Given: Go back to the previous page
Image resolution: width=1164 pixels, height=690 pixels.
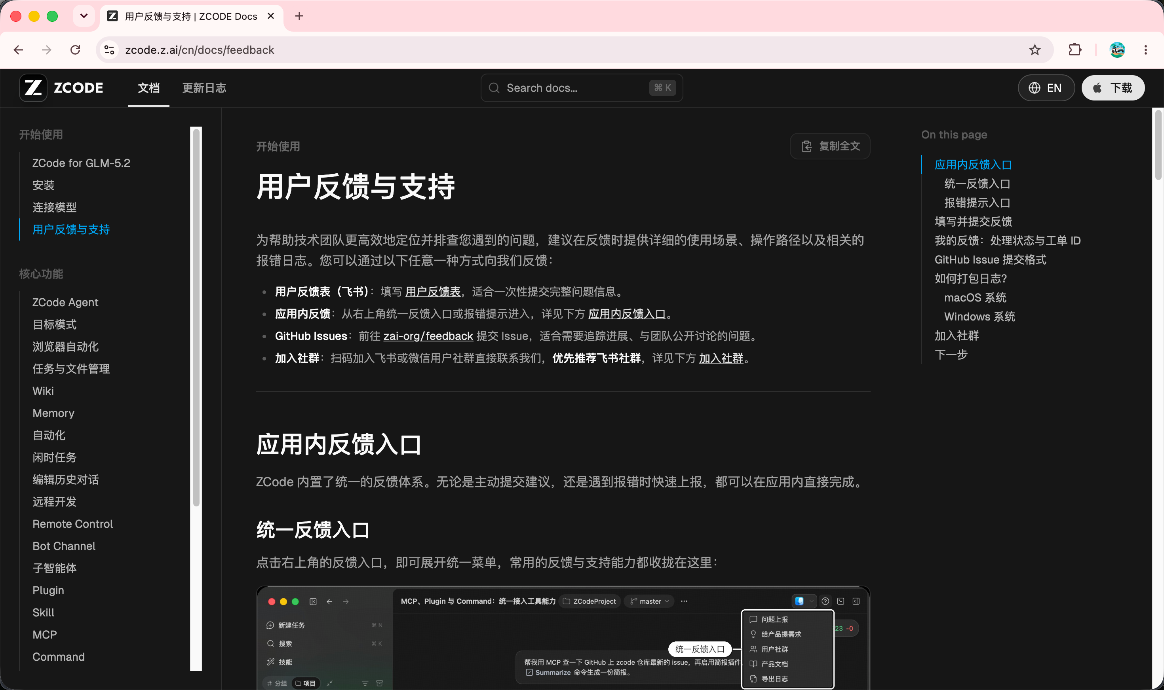Looking at the screenshot, I should tap(19, 50).
